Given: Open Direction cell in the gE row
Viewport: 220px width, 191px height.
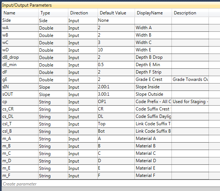Looking at the screenshot, I should pos(83,80).
